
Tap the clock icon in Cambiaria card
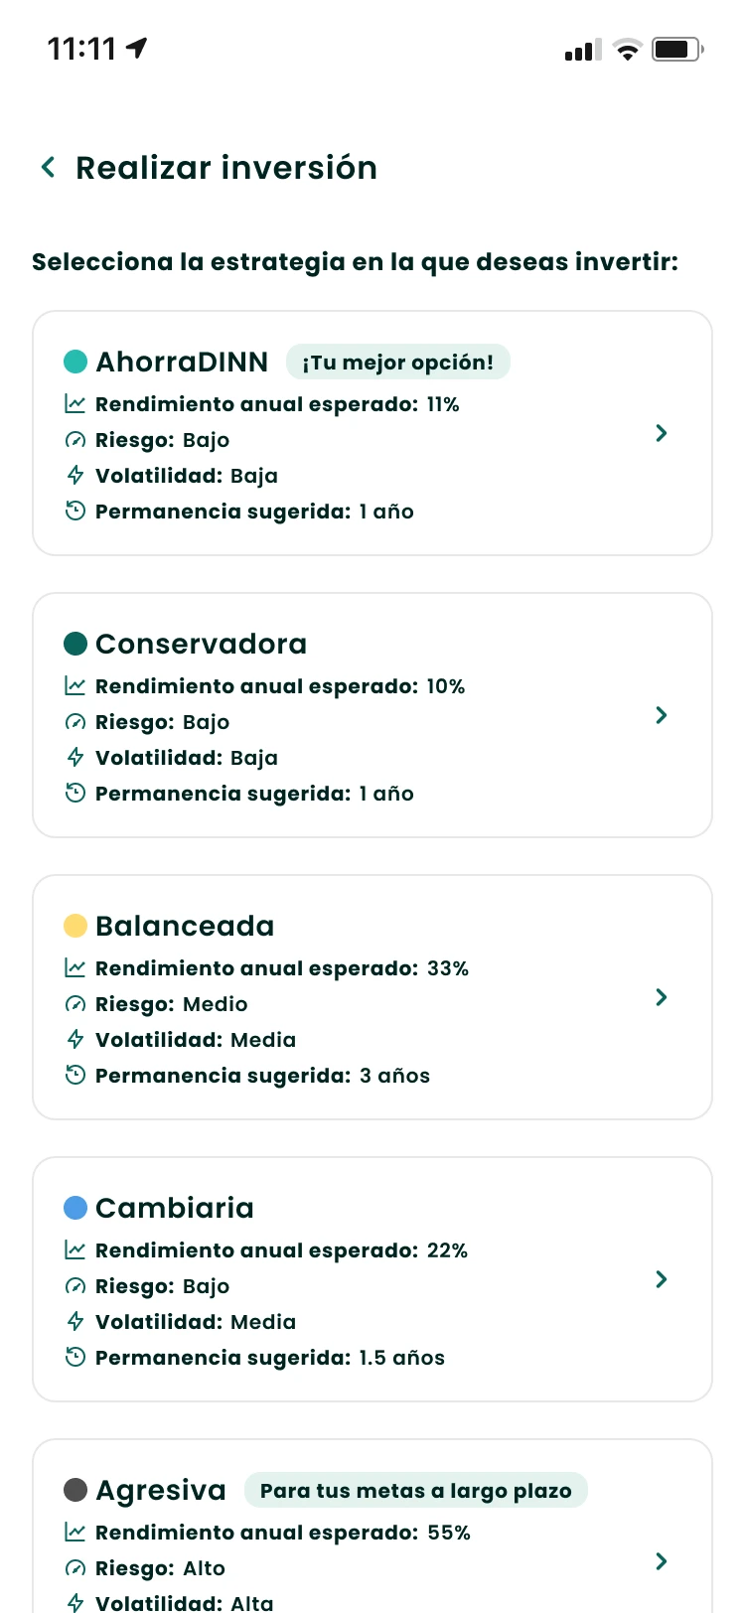[74, 1357]
